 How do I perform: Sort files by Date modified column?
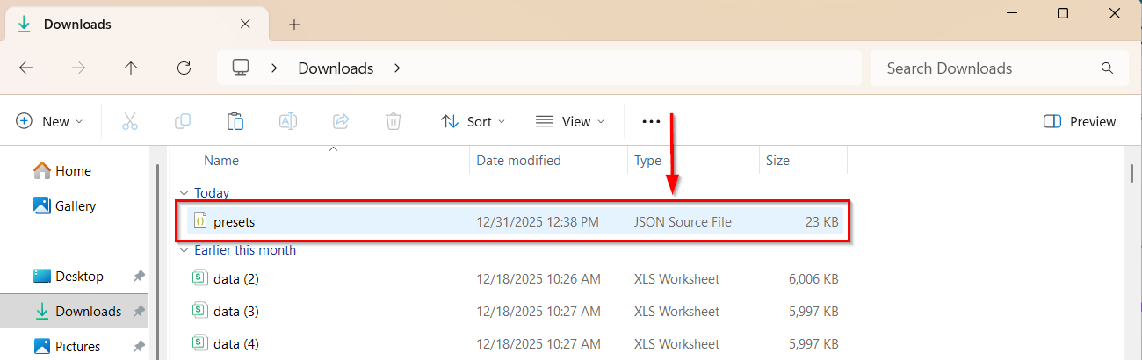point(518,161)
